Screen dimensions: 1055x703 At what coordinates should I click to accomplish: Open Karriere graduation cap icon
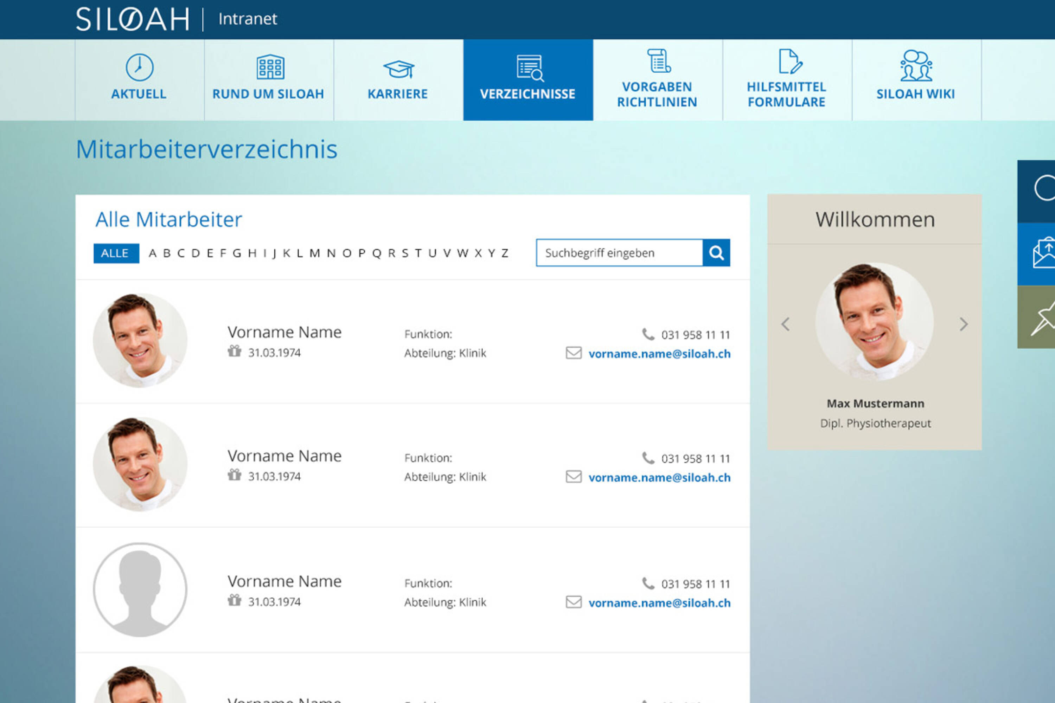coord(398,69)
